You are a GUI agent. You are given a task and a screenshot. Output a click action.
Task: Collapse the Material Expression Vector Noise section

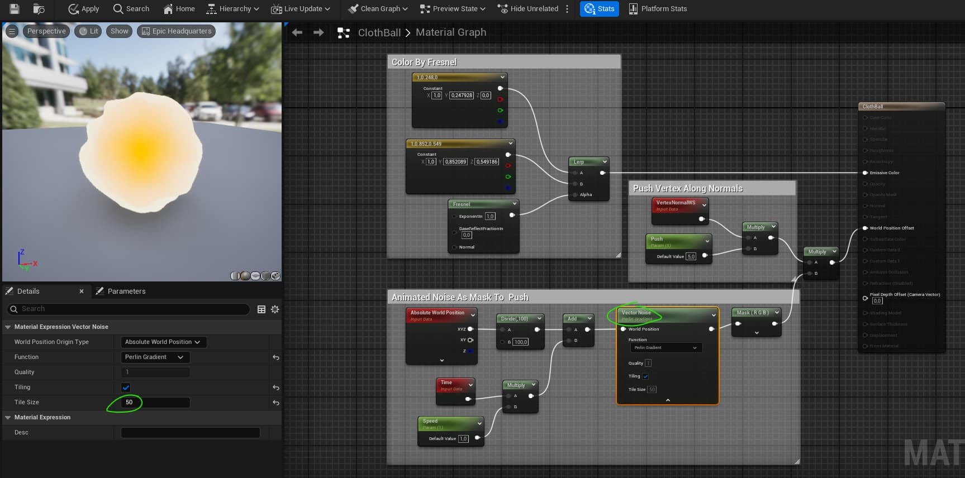(x=8, y=327)
